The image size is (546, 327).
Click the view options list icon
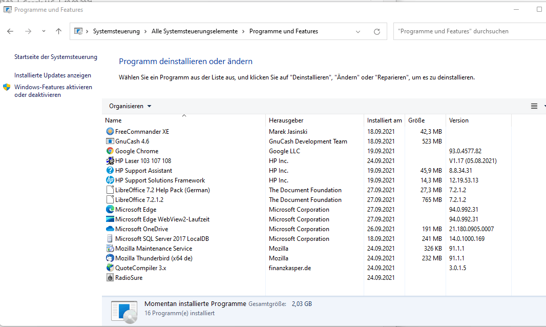click(534, 106)
